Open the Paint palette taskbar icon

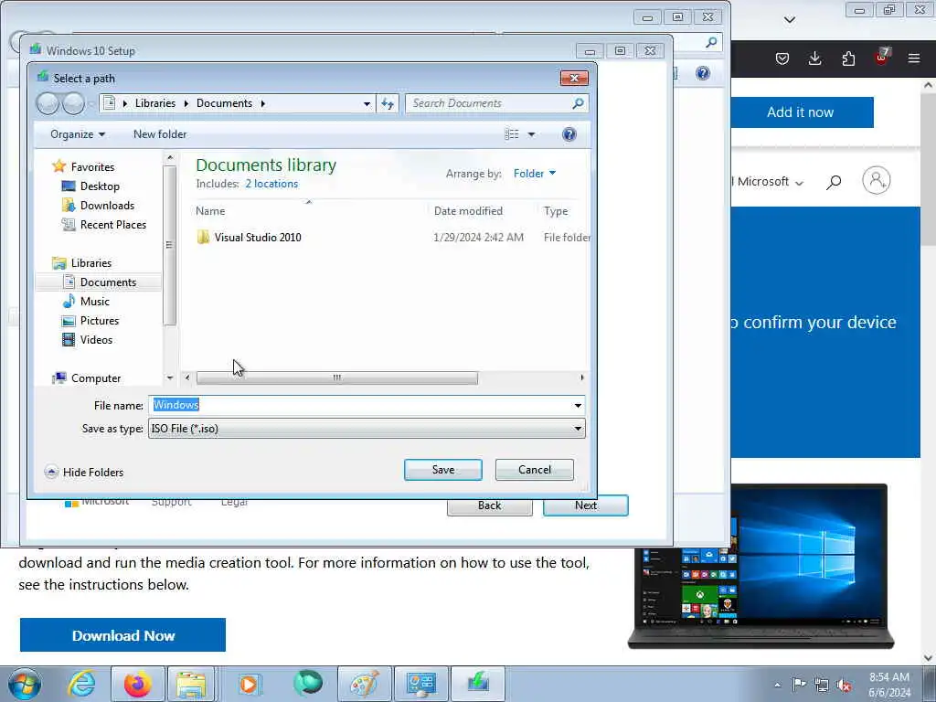tap(364, 684)
